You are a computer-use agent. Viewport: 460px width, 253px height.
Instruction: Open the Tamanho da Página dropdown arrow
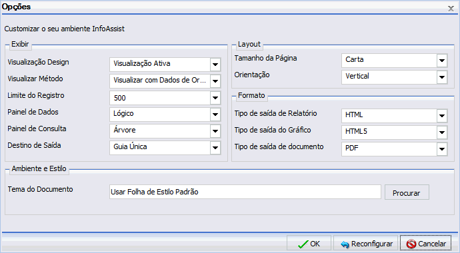[442, 61]
